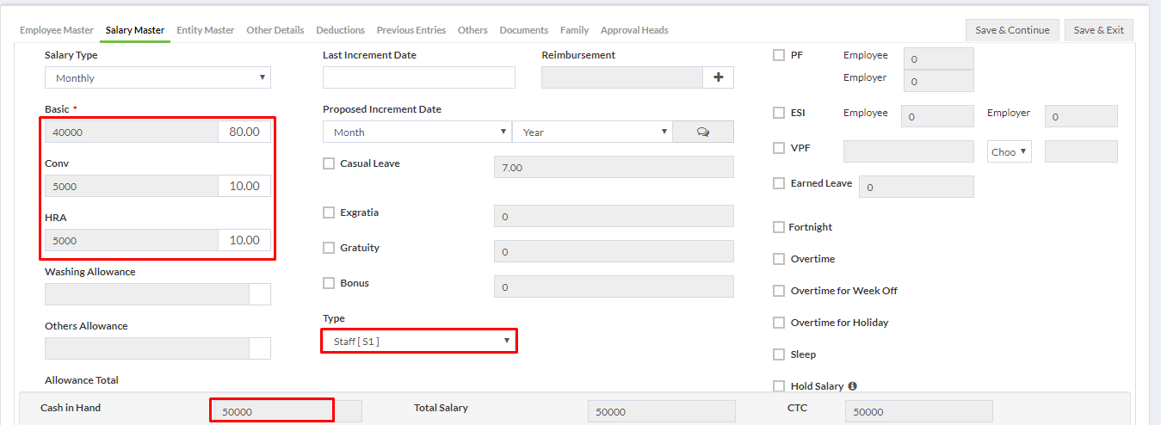
Task: Click the Others Allowance amount field
Action: [147, 348]
